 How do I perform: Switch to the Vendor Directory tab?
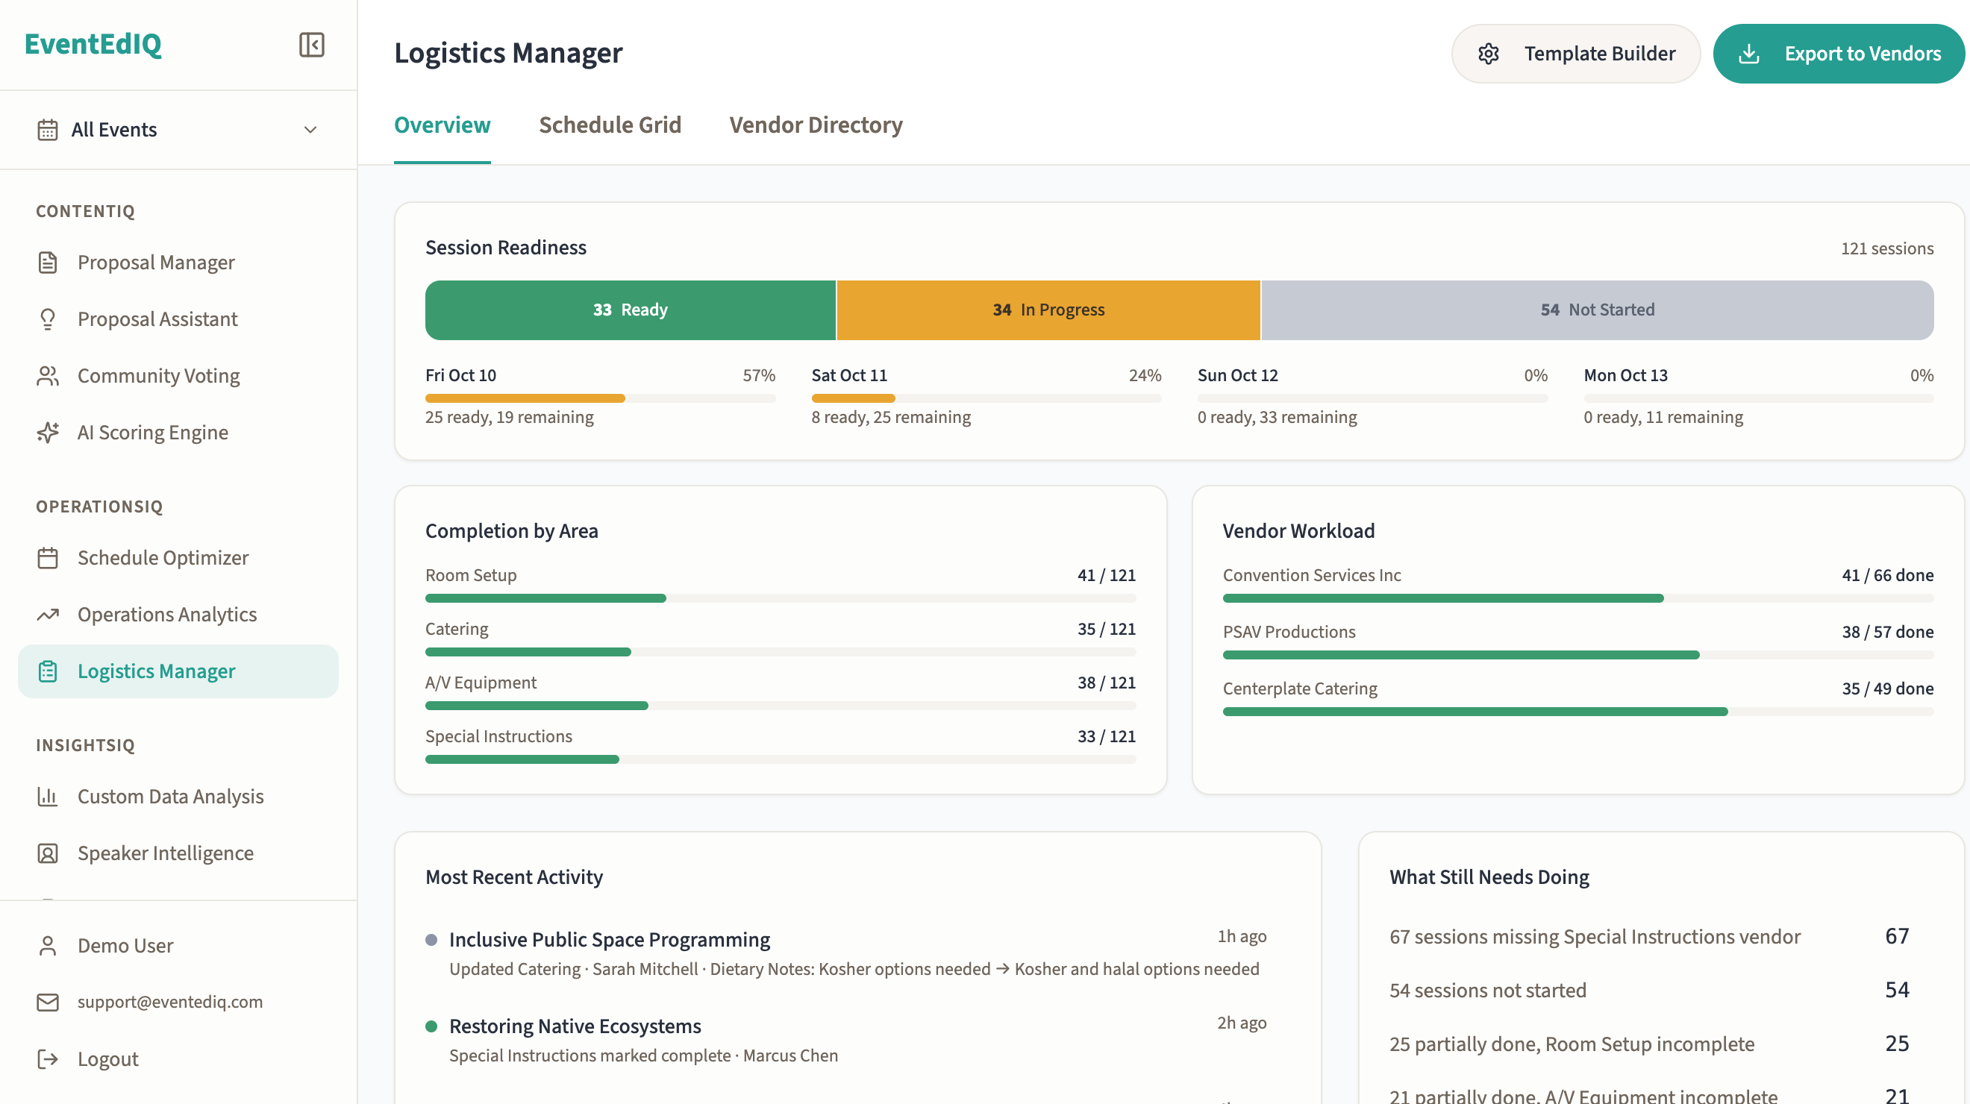click(x=815, y=125)
